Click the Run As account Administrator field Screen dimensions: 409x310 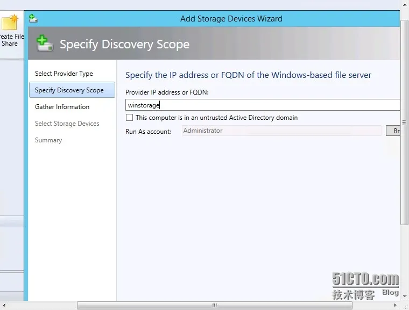coord(281,131)
